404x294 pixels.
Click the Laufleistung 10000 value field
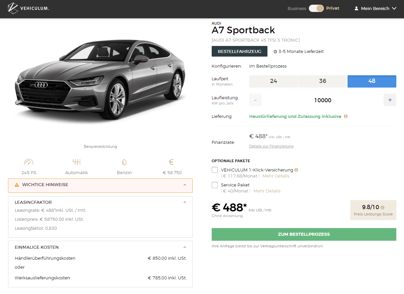click(x=323, y=100)
